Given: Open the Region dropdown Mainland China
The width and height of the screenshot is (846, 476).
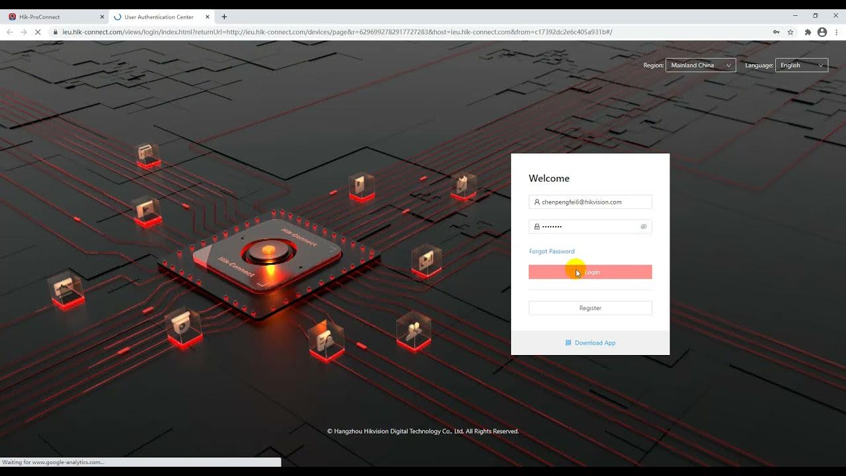Looking at the screenshot, I should tap(701, 65).
